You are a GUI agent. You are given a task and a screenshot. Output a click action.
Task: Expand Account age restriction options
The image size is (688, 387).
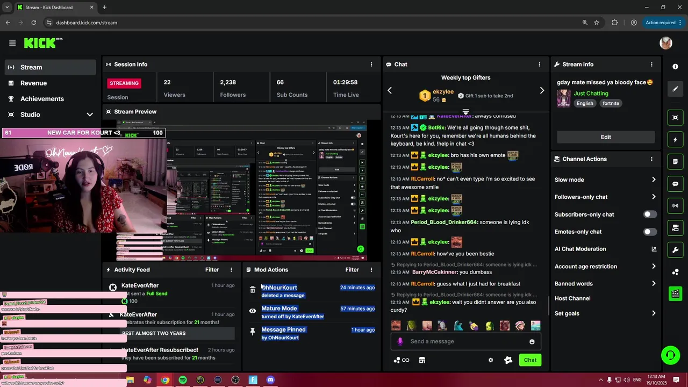click(x=654, y=266)
